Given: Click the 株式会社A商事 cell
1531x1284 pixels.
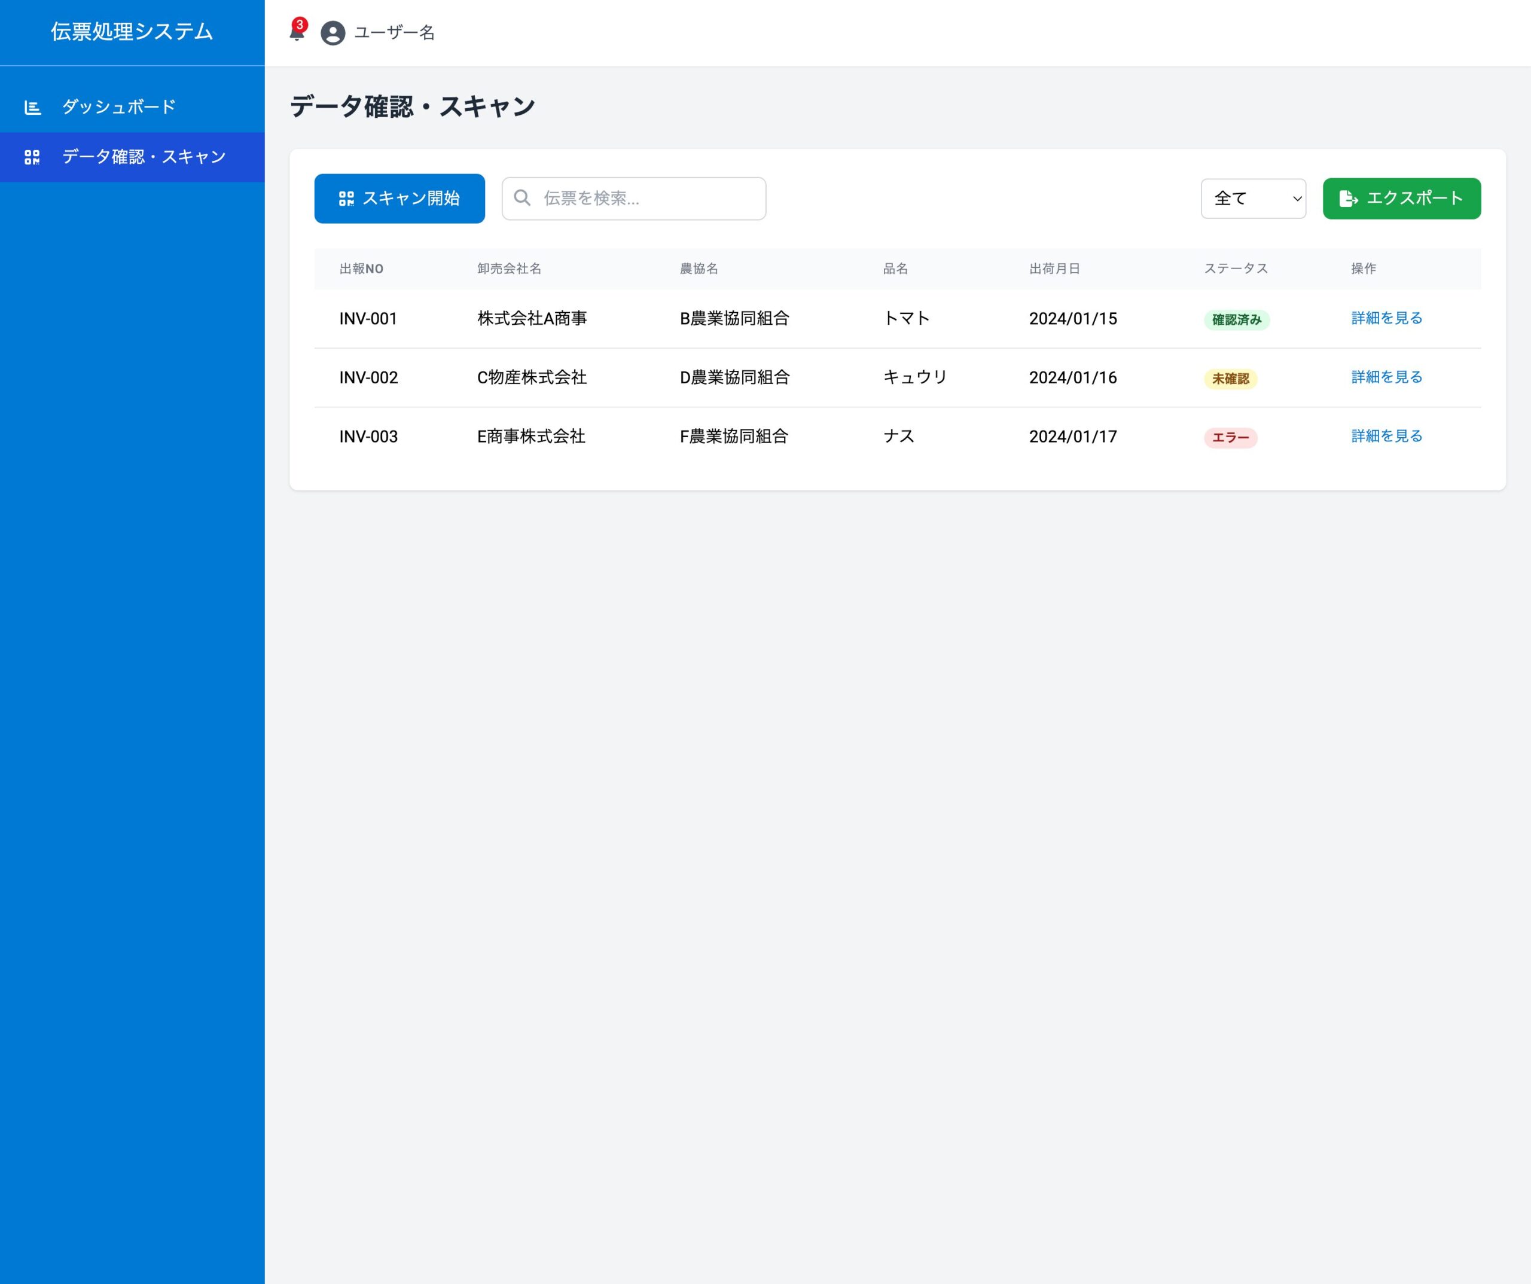Looking at the screenshot, I should tap(532, 319).
